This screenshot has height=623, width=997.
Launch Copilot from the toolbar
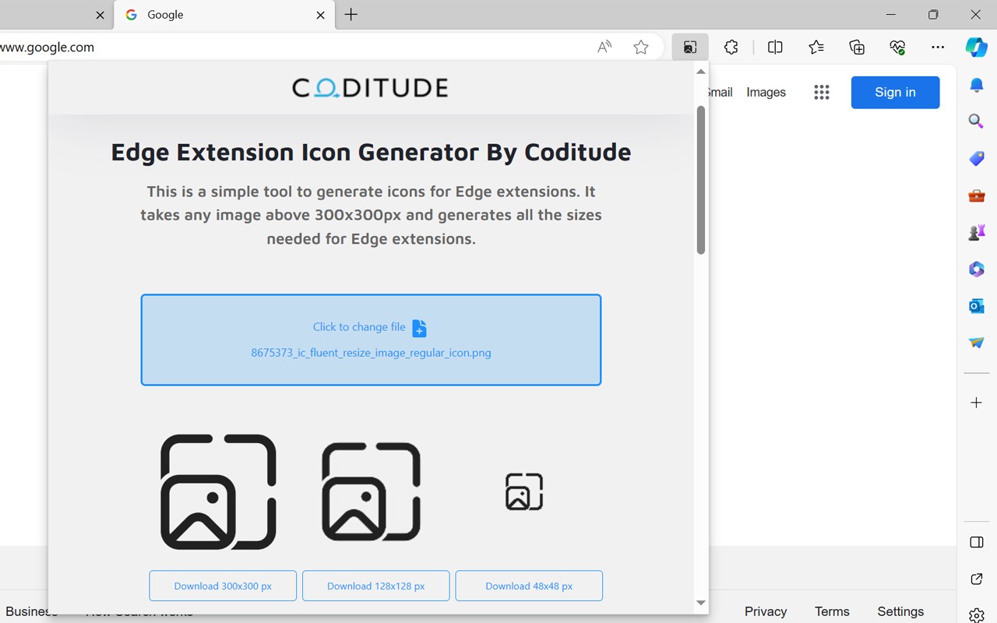click(x=977, y=48)
